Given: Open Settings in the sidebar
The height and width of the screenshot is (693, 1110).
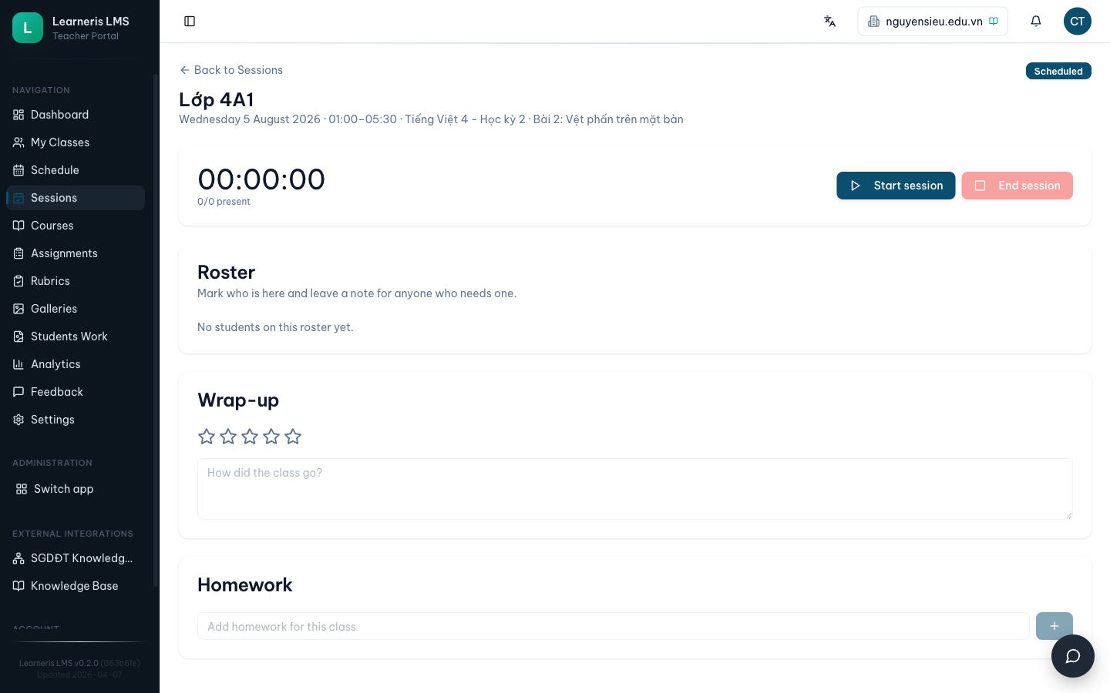Looking at the screenshot, I should (x=76, y=420).
